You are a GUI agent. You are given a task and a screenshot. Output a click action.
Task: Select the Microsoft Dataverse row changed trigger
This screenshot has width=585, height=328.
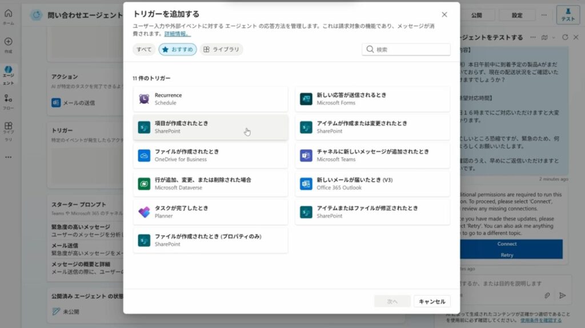click(x=210, y=184)
